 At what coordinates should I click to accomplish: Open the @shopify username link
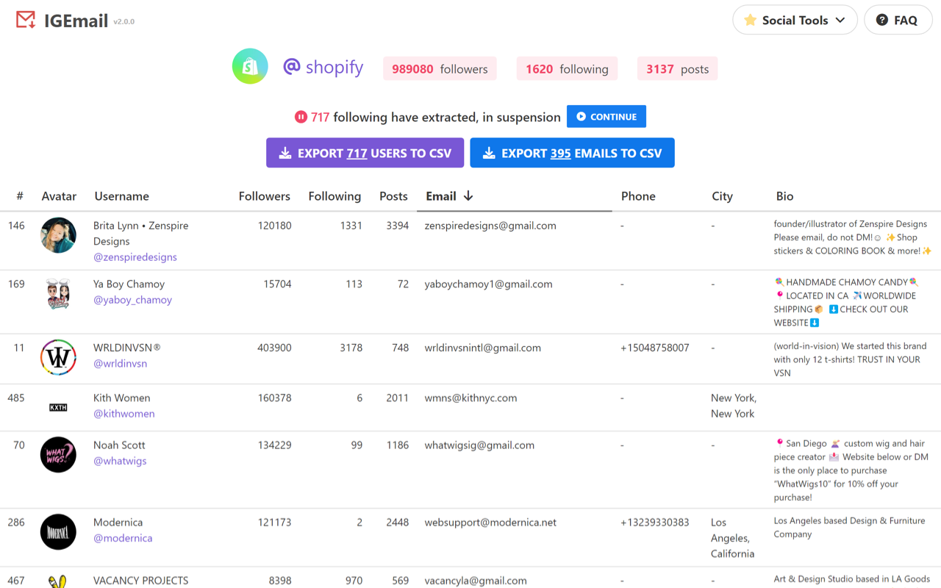point(323,68)
